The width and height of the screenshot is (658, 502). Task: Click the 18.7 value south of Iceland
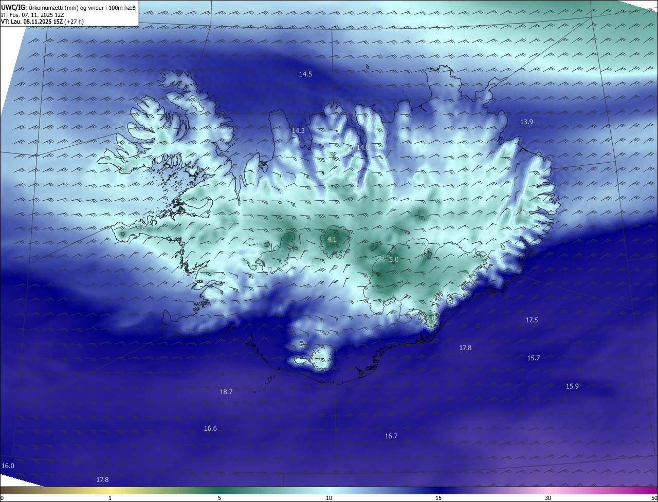[226, 392]
